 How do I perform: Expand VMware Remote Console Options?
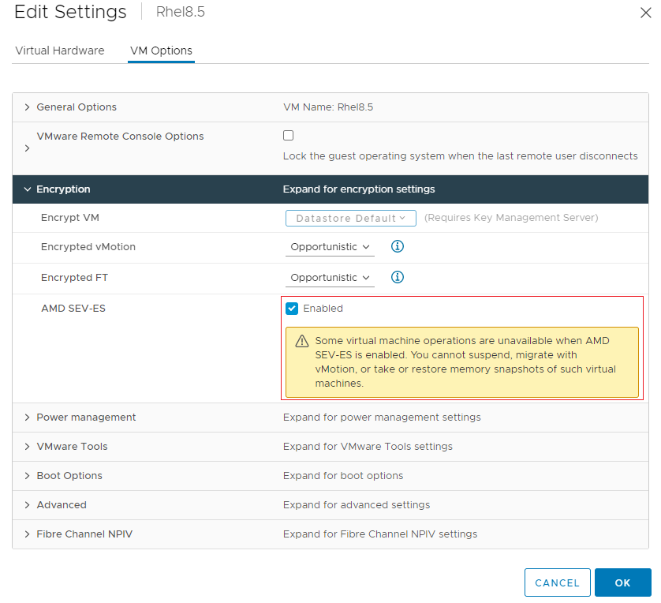tap(27, 148)
